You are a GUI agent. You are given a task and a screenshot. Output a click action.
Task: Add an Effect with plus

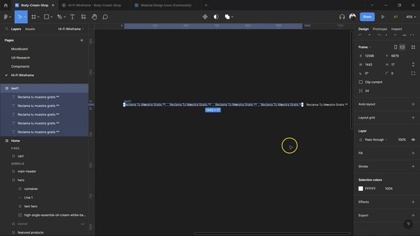tap(413, 202)
